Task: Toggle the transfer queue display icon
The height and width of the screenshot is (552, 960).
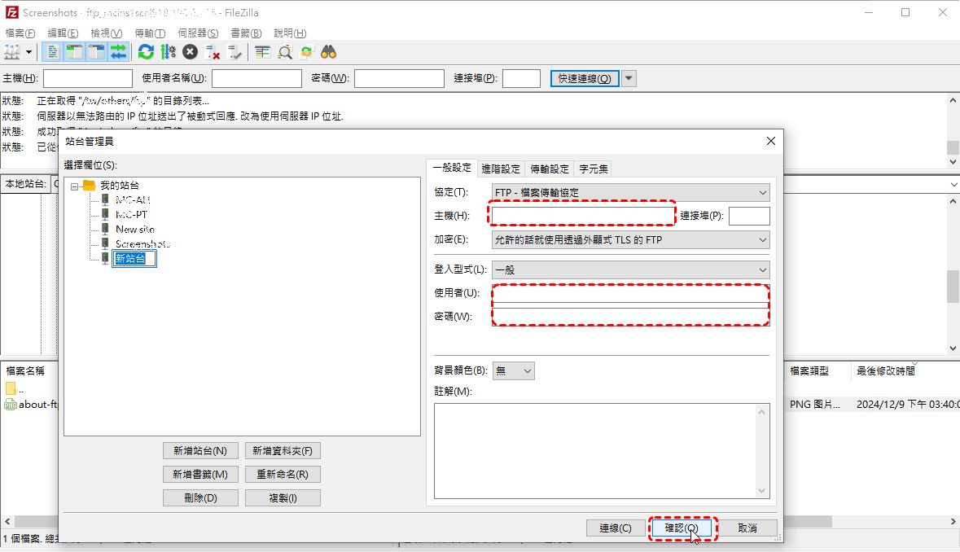Action: 118,52
